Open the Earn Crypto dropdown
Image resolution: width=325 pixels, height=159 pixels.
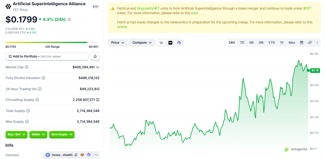[62, 134]
